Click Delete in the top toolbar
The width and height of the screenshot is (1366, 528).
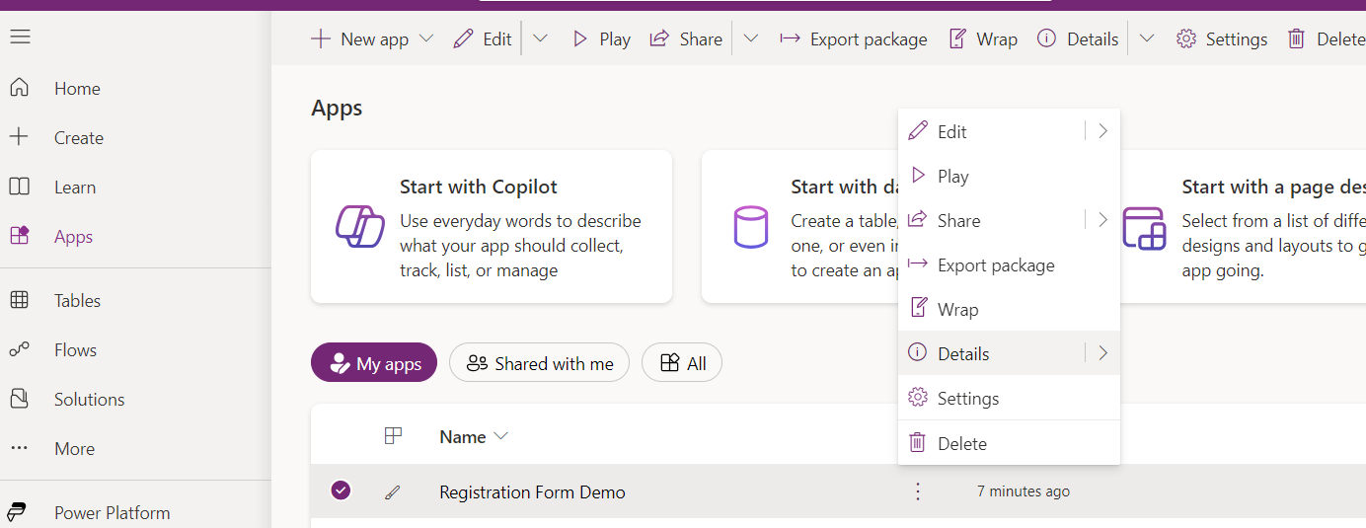(x=1326, y=39)
